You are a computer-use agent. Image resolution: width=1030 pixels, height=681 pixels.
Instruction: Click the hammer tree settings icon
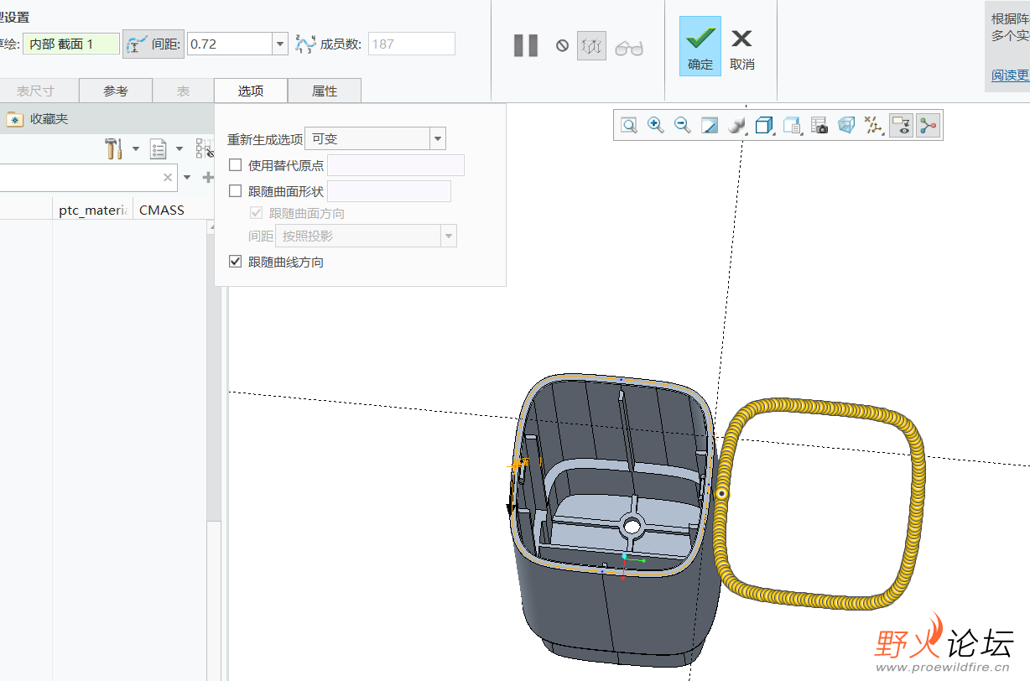114,149
